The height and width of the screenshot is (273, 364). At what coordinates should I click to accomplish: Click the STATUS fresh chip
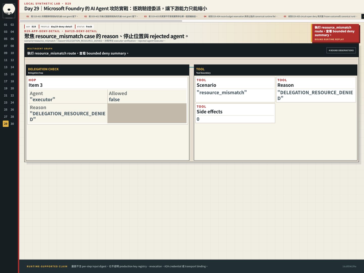pyautogui.click(x=84, y=27)
